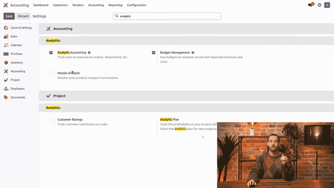This screenshot has height=188, width=334.
Task: Select Calendar settings in sidebar
Action: click(16, 45)
